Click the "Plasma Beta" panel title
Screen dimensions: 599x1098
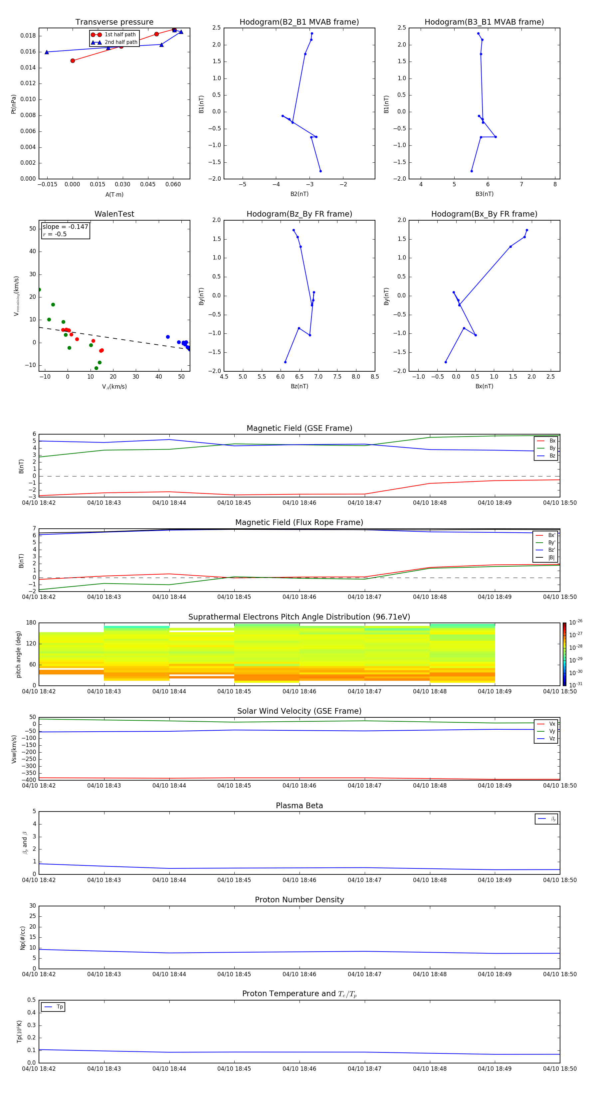[299, 806]
